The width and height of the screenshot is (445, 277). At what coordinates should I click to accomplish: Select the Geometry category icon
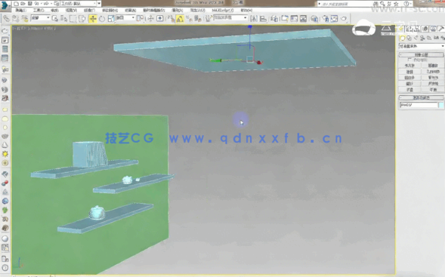click(403, 38)
